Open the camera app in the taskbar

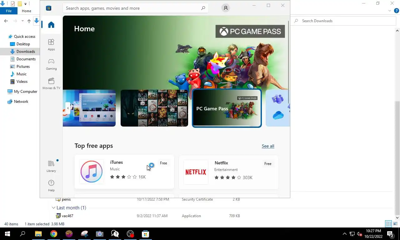(x=99, y=234)
